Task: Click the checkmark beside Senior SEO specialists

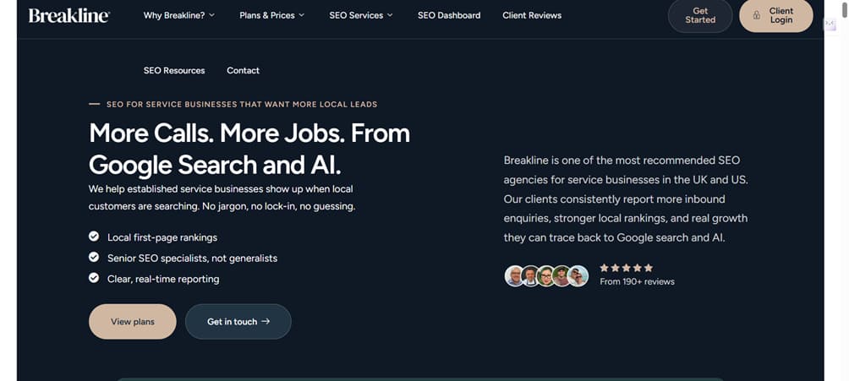Action: tap(94, 257)
